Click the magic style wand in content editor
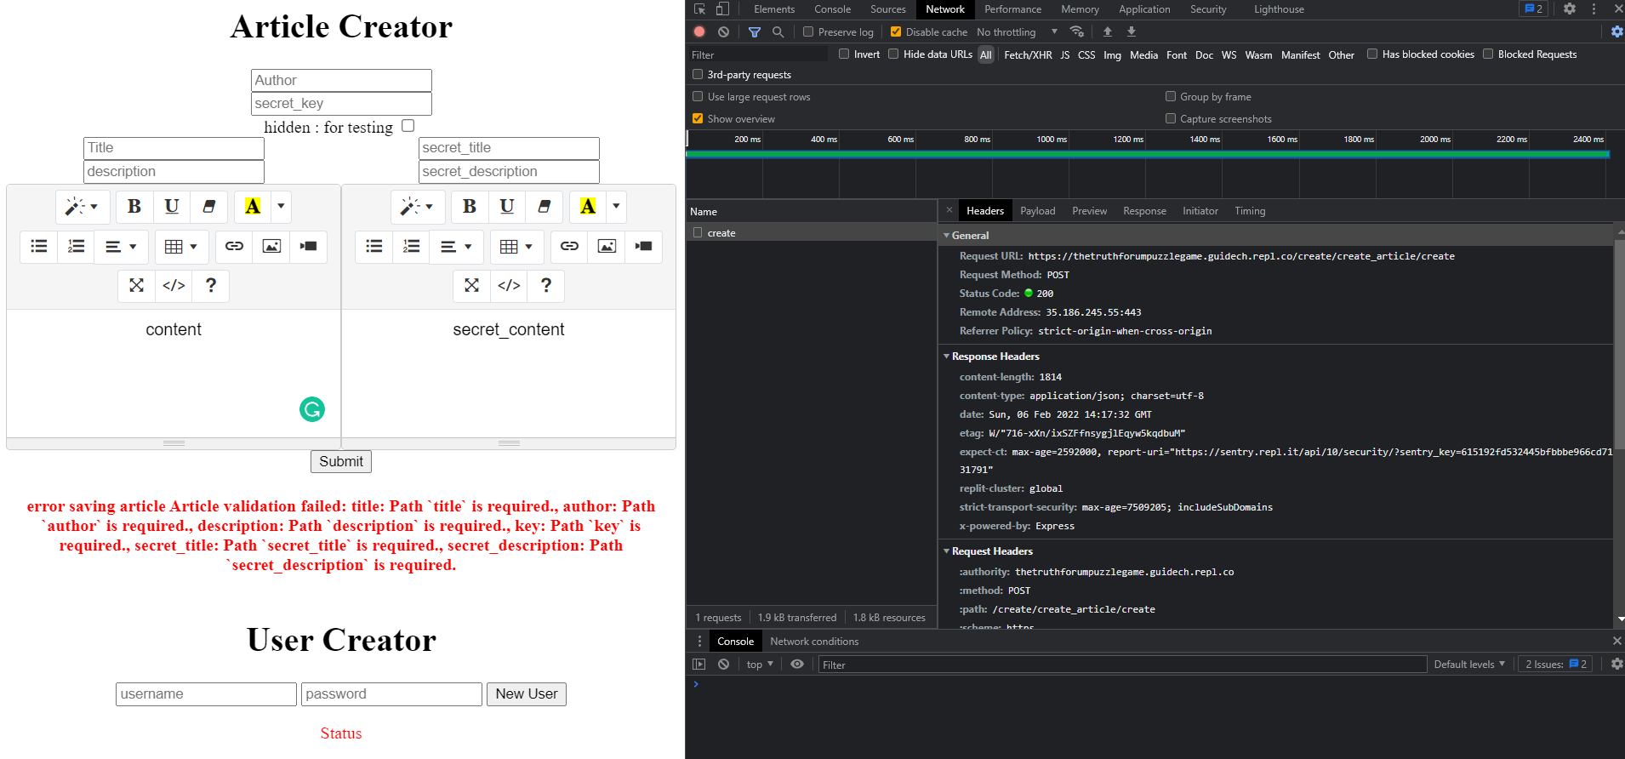This screenshot has height=759, width=1625. pyautogui.click(x=83, y=207)
